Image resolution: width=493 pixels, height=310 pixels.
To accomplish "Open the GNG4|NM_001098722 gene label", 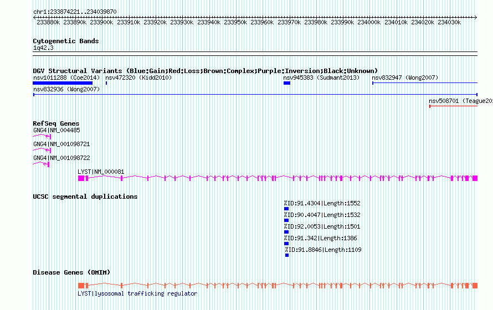I will 61,158.
